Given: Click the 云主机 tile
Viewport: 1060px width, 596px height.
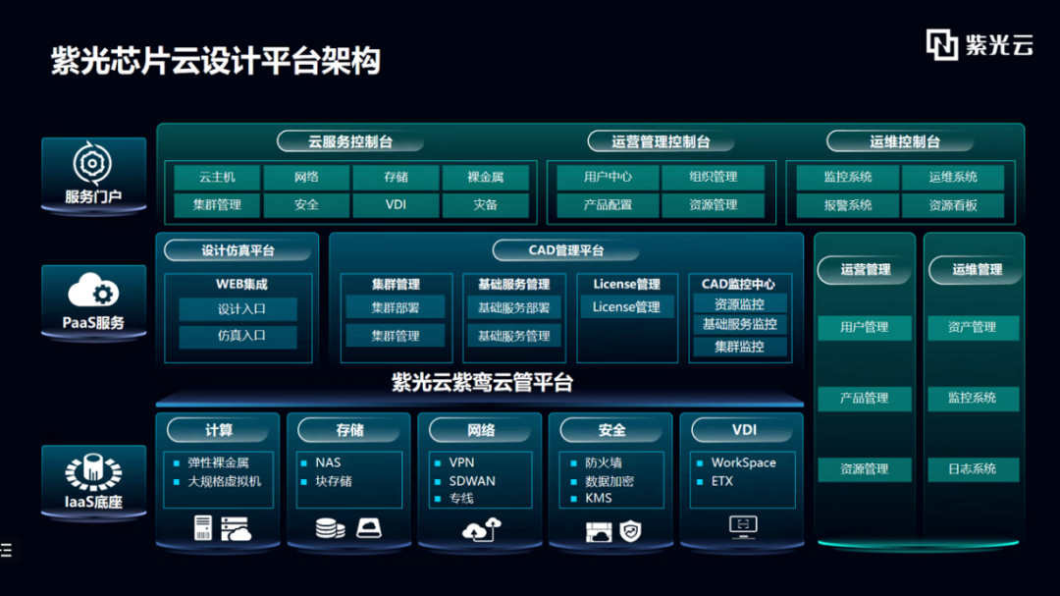Looking at the screenshot, I should 217,178.
